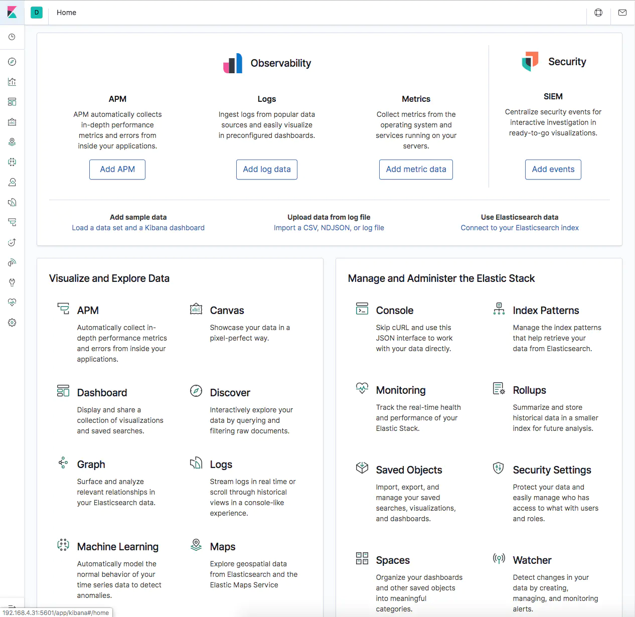
Task: Click the 'Metrics' heading under Observability
Action: click(x=416, y=99)
